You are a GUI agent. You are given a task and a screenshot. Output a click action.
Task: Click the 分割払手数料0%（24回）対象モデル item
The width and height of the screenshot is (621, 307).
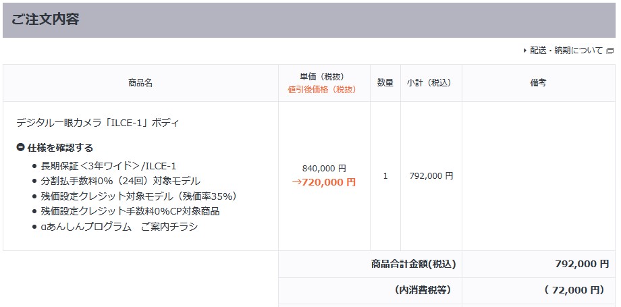point(120,181)
